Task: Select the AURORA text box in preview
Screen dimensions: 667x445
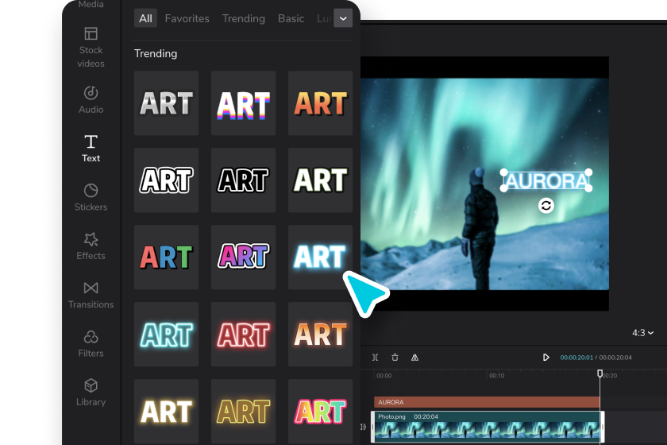Action: click(546, 181)
